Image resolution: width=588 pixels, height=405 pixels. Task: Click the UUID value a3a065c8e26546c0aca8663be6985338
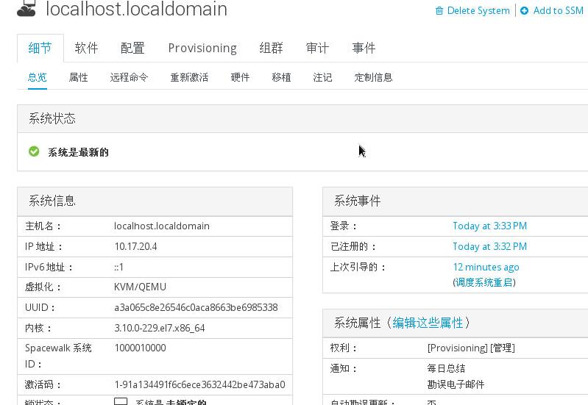(196, 307)
